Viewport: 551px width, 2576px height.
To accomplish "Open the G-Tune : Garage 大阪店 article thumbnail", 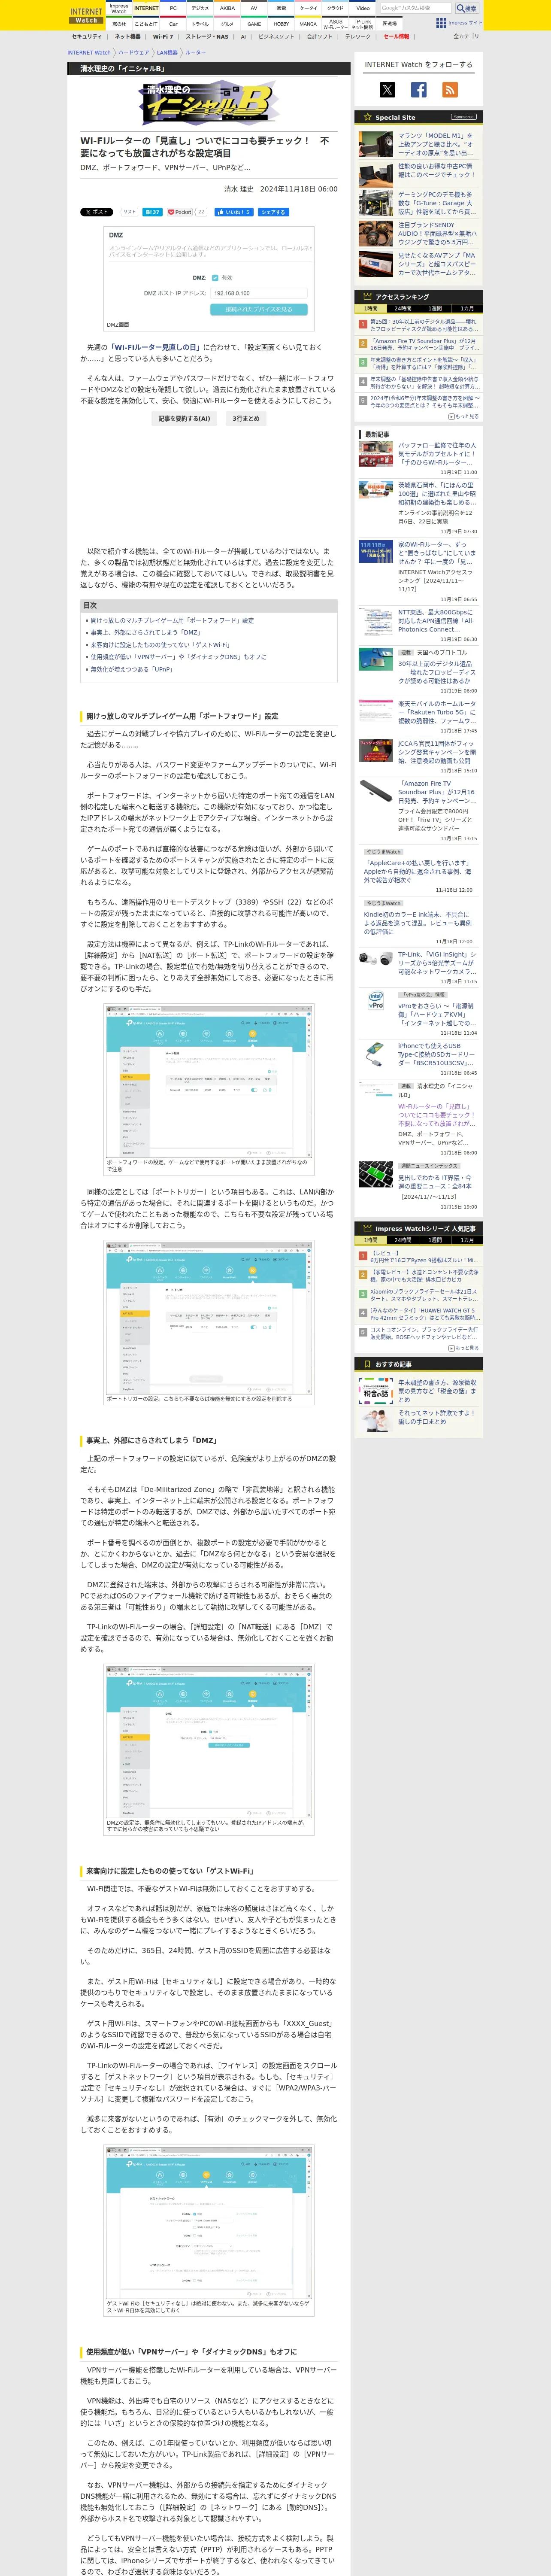I will tap(376, 203).
